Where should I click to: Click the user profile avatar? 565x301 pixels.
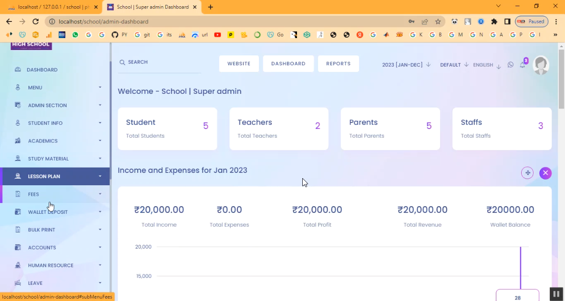click(x=541, y=65)
